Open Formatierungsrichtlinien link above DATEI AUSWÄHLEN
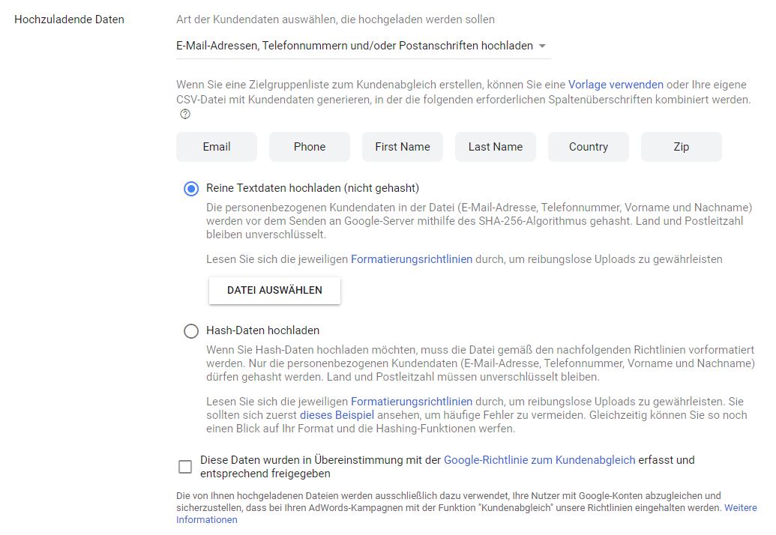 tap(412, 259)
